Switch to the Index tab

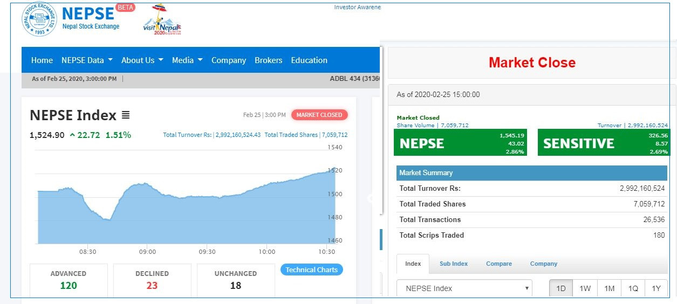(413, 264)
